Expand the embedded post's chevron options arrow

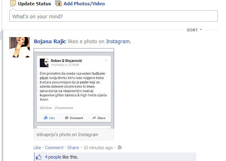tap(106, 60)
